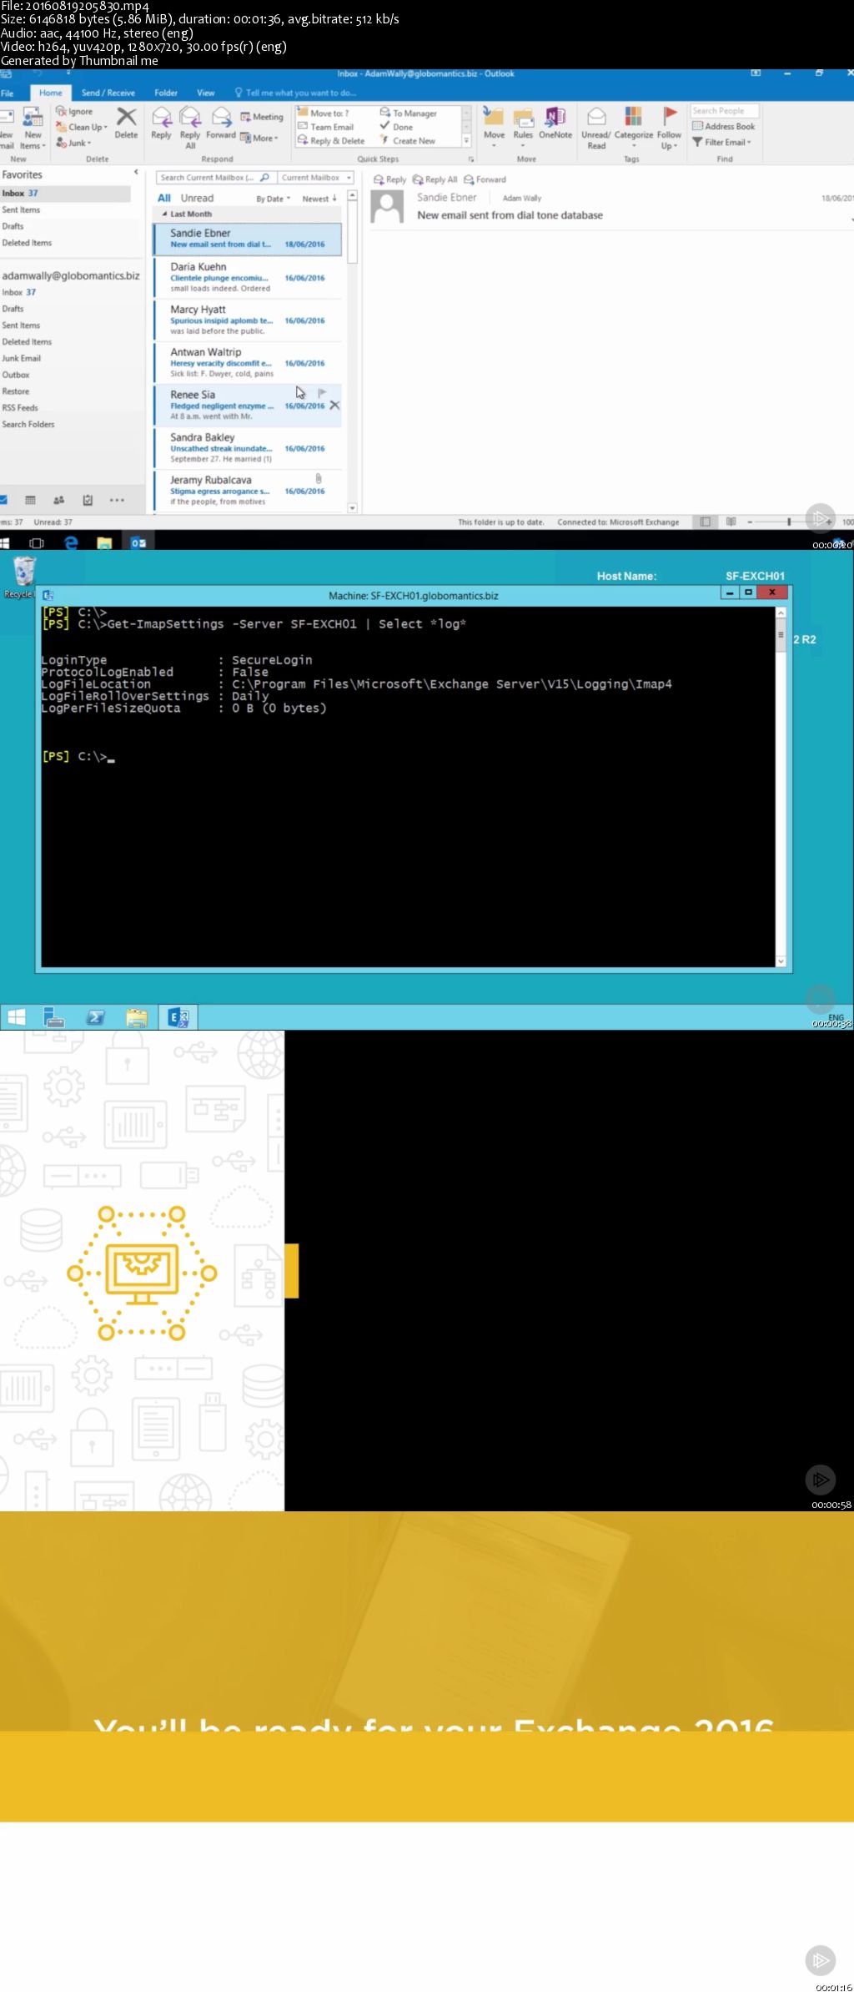The height and width of the screenshot is (1992, 854).
Task: Switch to the Send / Receive tab
Action: point(108,93)
